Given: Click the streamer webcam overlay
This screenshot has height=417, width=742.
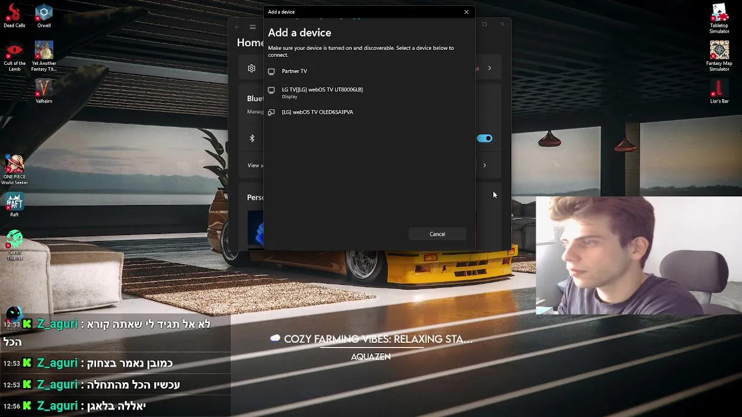Looking at the screenshot, I should 639,255.
